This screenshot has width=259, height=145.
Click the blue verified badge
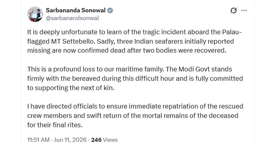tap(110, 11)
